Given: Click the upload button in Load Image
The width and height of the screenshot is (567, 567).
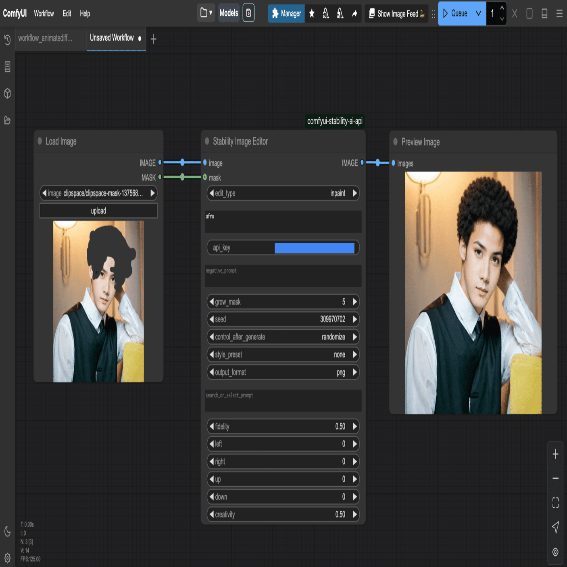Looking at the screenshot, I should [x=98, y=211].
